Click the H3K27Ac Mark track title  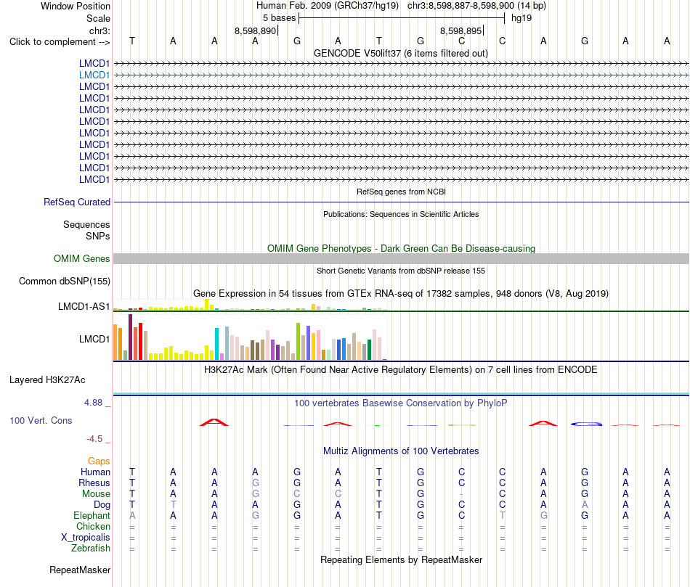click(x=401, y=369)
